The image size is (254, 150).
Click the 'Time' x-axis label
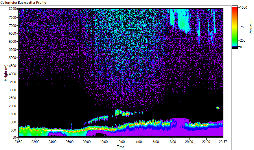click(121, 147)
